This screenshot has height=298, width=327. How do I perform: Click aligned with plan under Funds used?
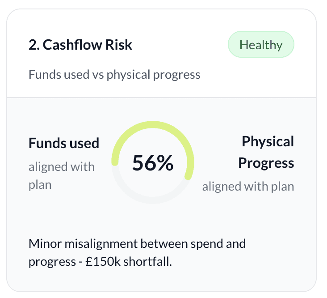(x=62, y=176)
